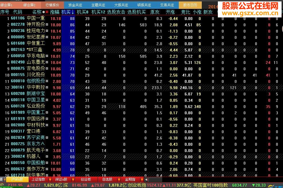
Task: Click the marker icon beside 航天电子
Action: 47,150
